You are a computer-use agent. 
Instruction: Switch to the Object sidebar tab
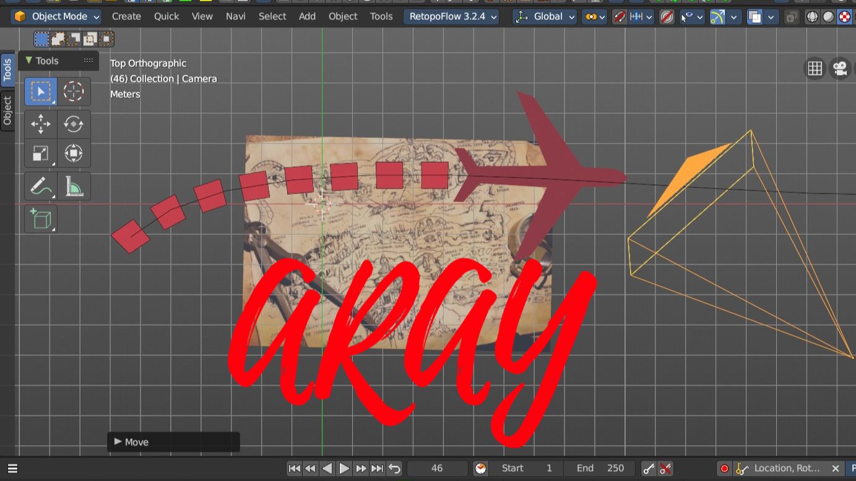point(7,111)
